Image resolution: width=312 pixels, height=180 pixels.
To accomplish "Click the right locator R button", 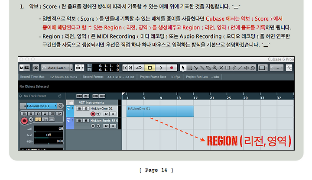I will point(89,70).
